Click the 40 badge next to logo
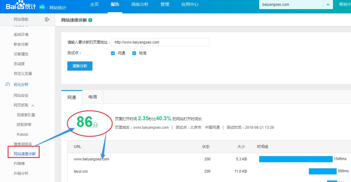 click(42, 7)
